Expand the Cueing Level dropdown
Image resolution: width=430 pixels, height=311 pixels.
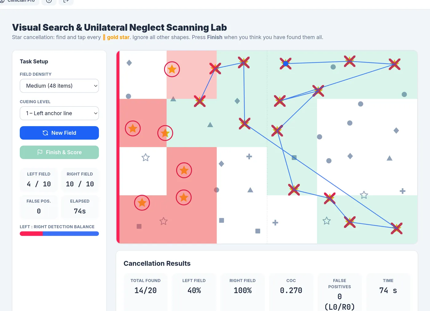point(59,113)
